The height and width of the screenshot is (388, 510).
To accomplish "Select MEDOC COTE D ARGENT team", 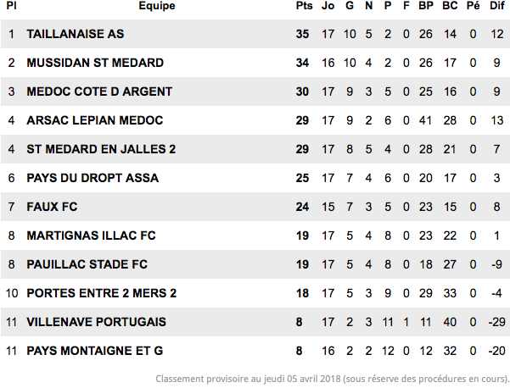I will (x=99, y=91).
